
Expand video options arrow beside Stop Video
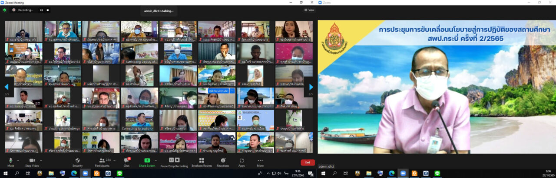pos(41,160)
